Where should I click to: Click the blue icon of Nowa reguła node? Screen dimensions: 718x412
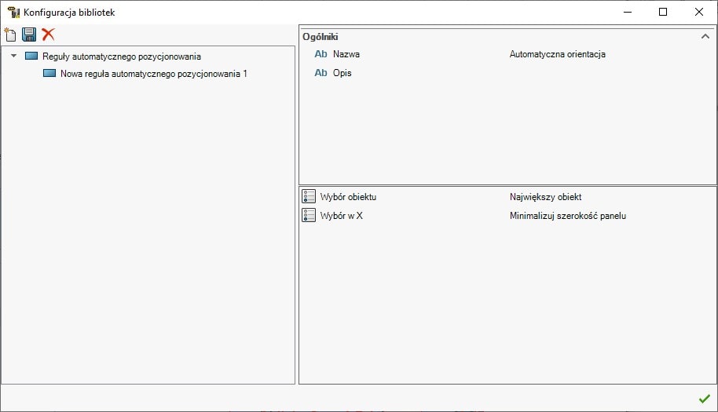coord(49,74)
